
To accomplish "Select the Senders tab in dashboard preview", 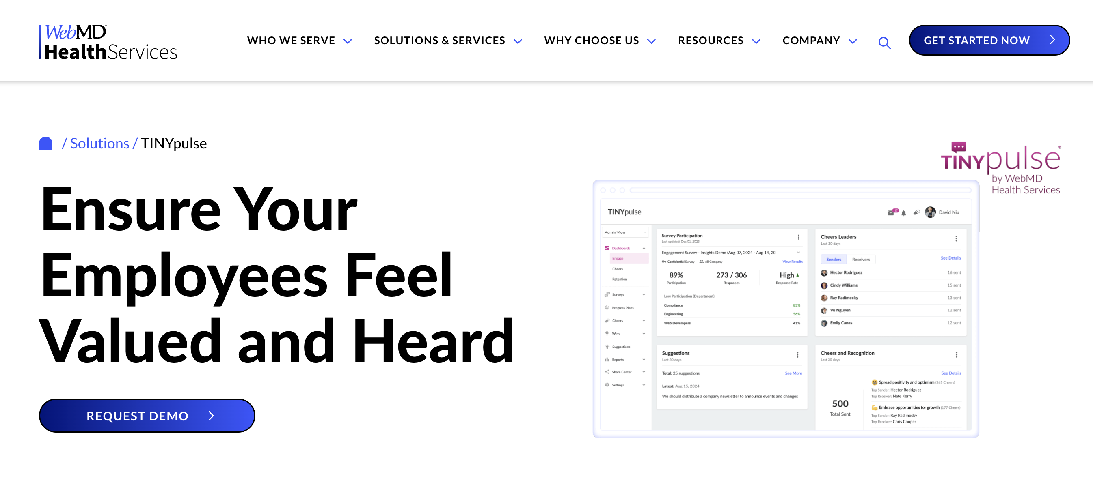I will pyautogui.click(x=833, y=260).
